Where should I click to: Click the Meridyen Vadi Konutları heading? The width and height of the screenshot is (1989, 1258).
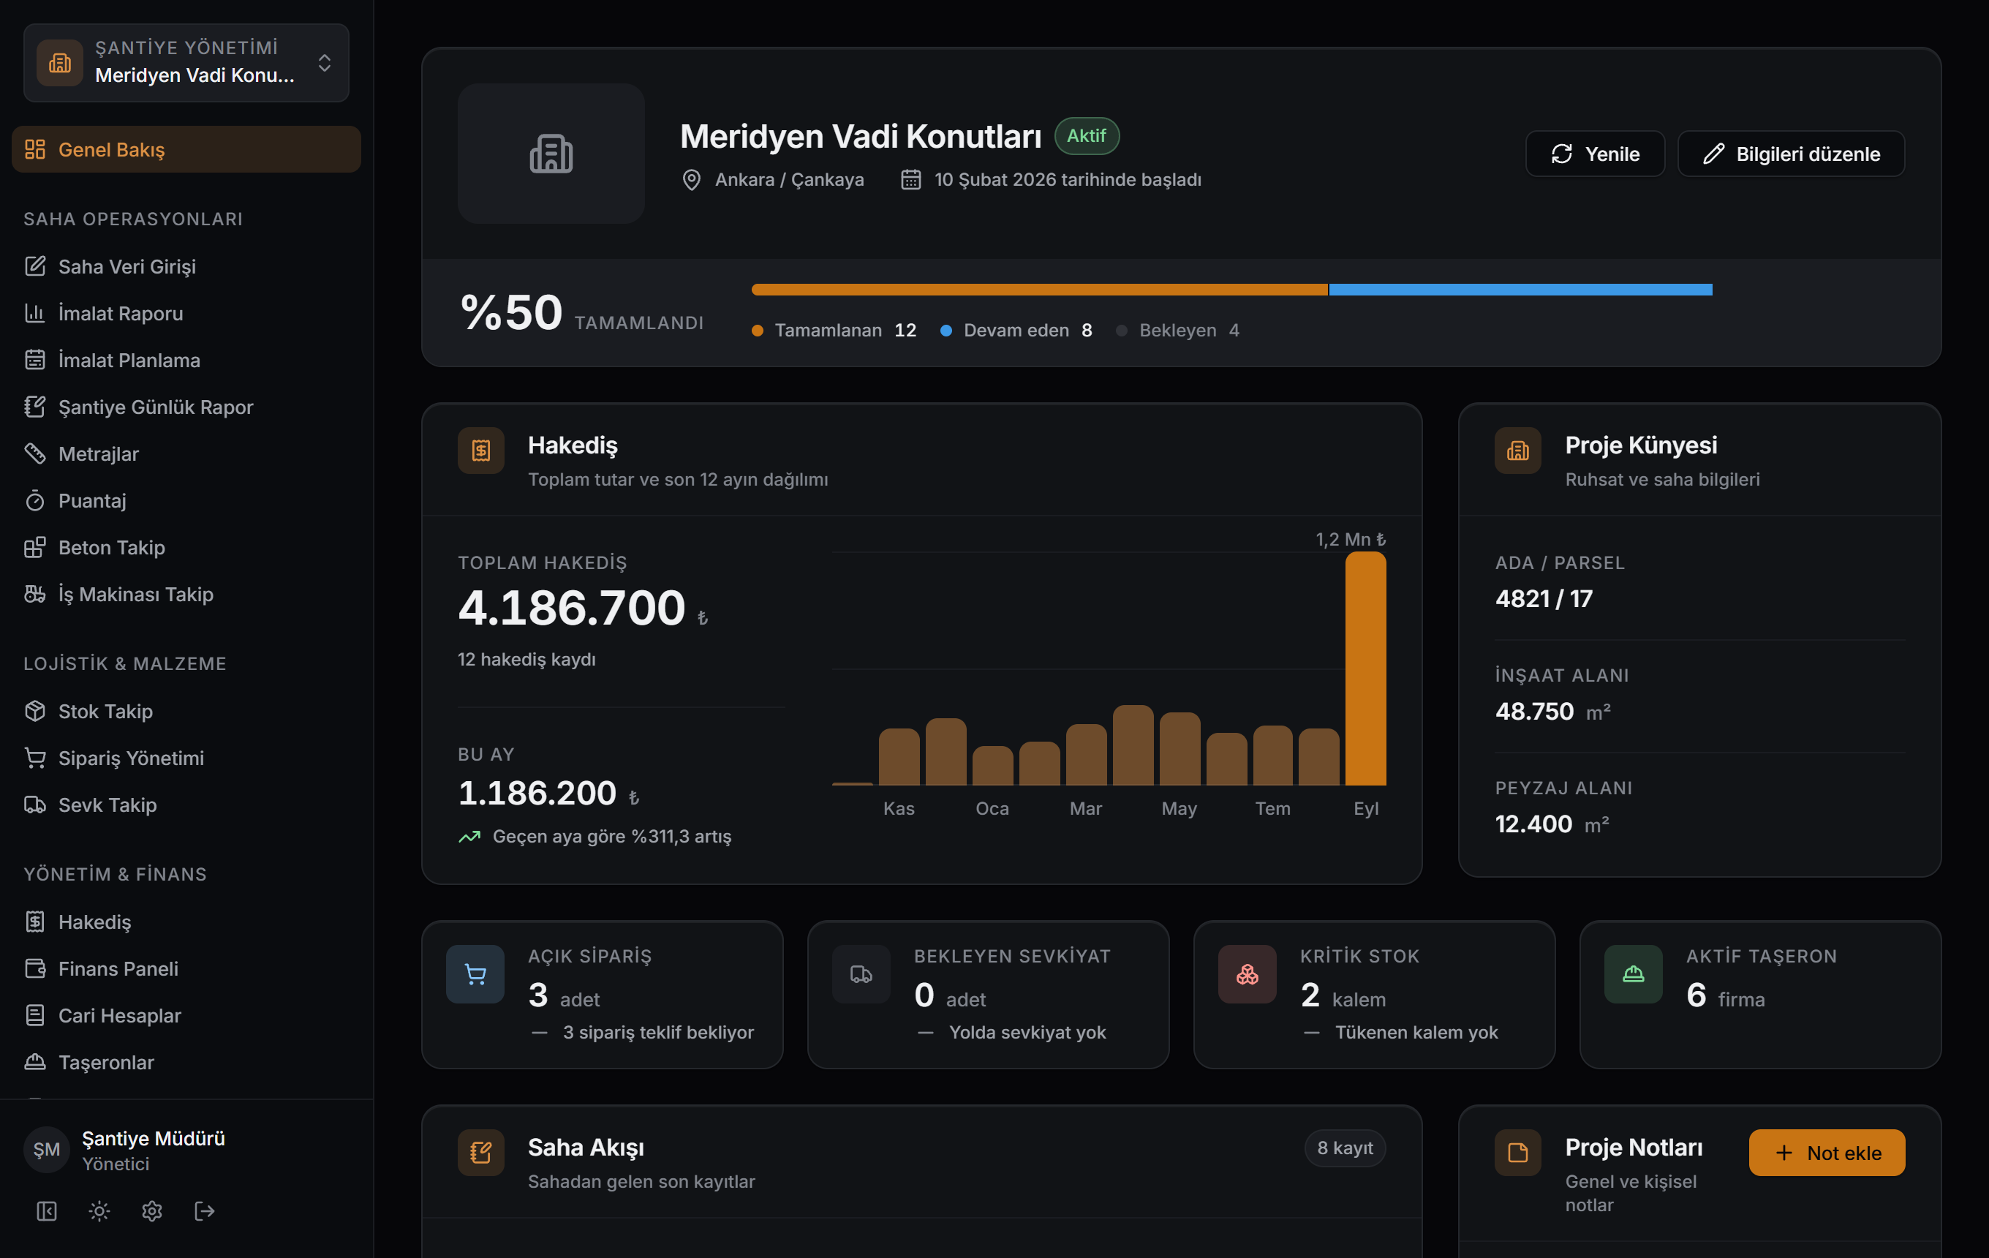(861, 136)
